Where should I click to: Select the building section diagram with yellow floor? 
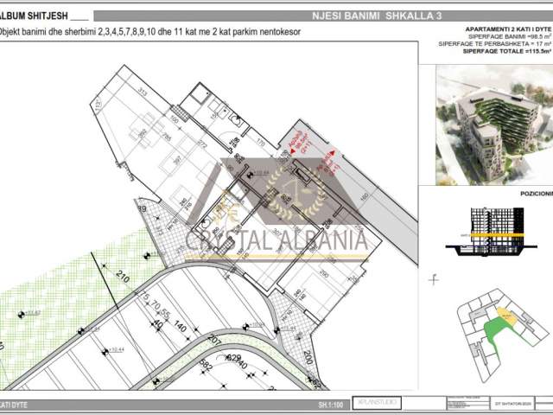point(492,232)
